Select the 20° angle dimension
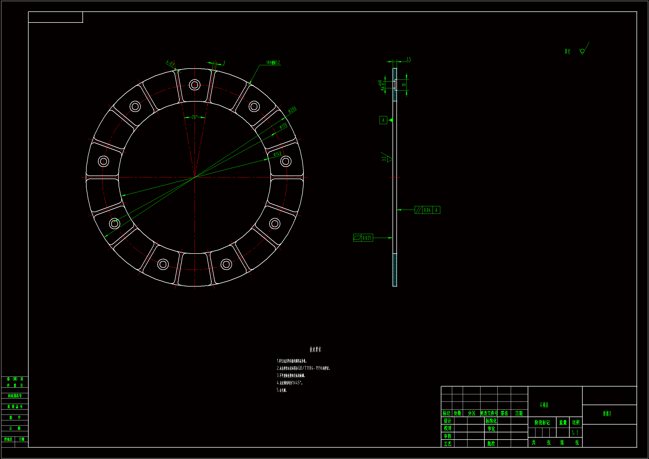This screenshot has width=649, height=459. click(x=195, y=117)
